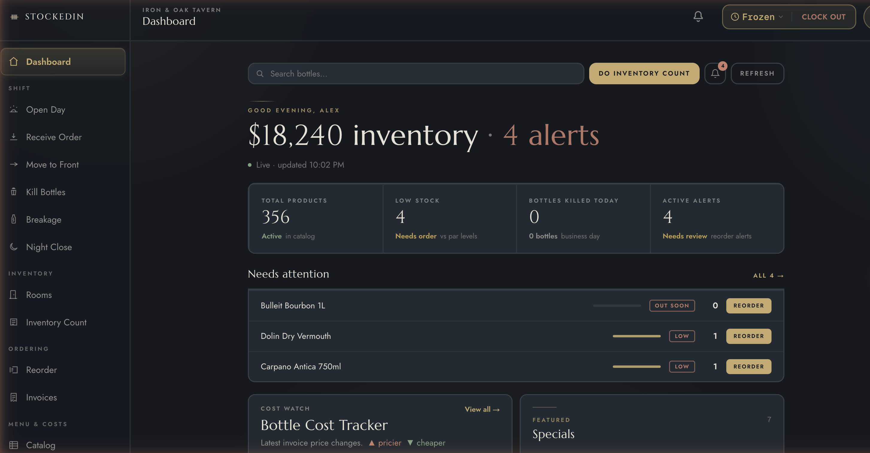Navigate to Night Close
Viewport: 870px width, 453px height.
pos(63,247)
